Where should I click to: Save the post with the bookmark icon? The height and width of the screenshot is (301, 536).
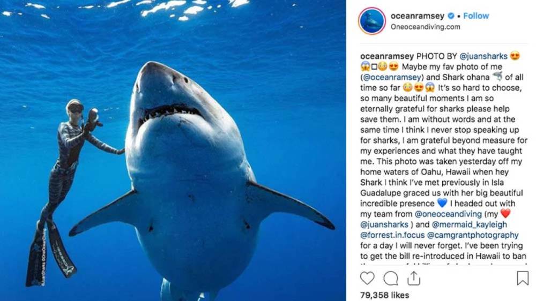tap(522, 278)
